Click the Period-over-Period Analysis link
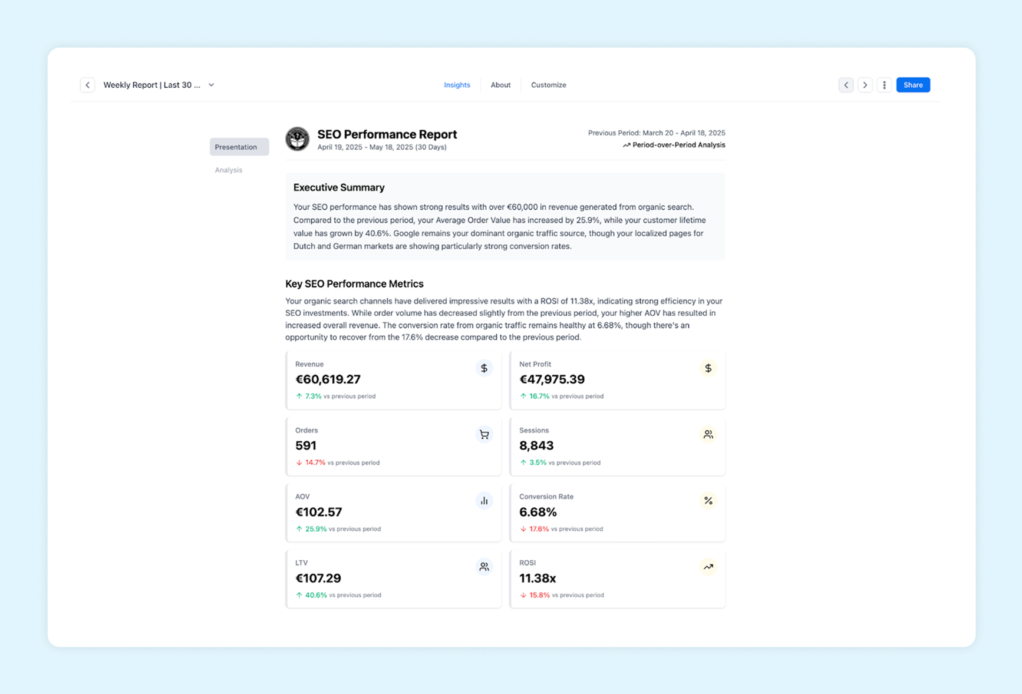The width and height of the screenshot is (1022, 694). pos(674,145)
